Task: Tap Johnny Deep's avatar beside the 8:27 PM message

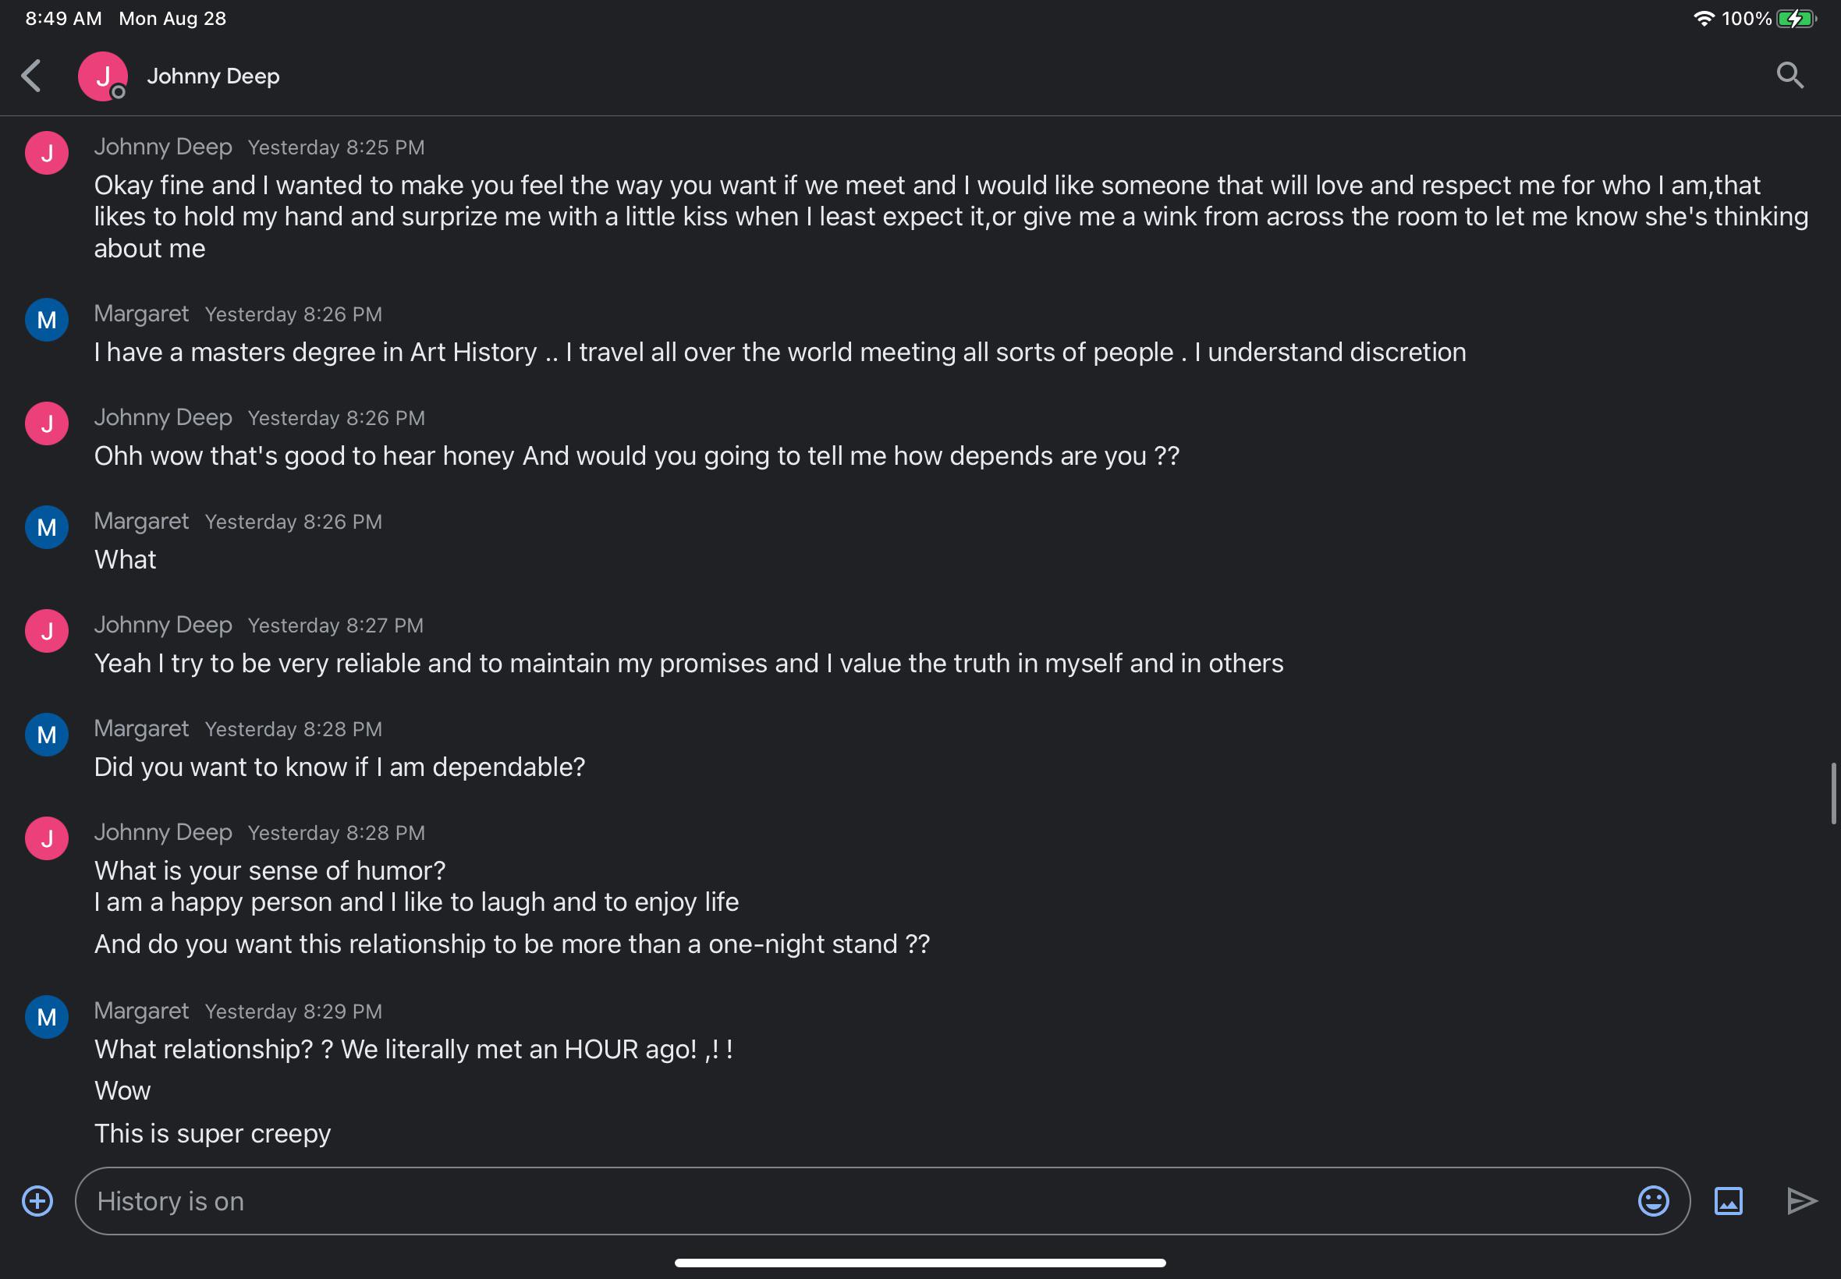Action: coord(46,630)
